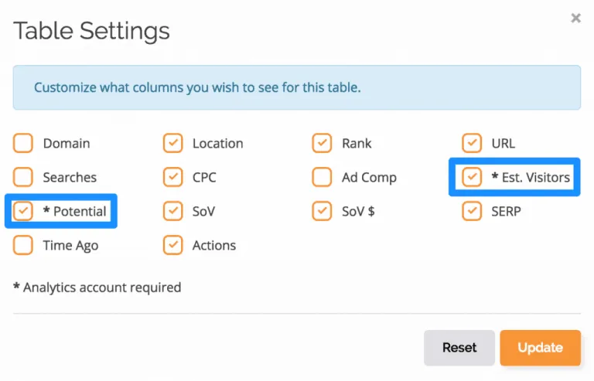Image resolution: width=594 pixels, height=381 pixels.
Task: Turn off the Actions column checkbox
Action: [172, 245]
